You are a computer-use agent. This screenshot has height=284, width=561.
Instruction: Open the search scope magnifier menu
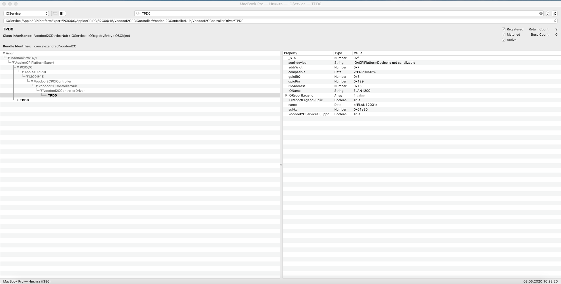tap(138, 13)
